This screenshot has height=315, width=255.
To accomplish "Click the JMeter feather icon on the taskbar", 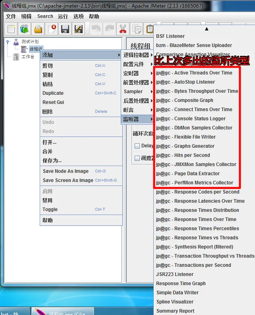I will pyautogui.click(x=41, y=311).
